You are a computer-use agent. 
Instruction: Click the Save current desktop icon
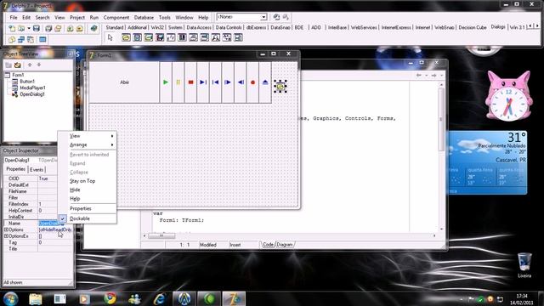276,17
